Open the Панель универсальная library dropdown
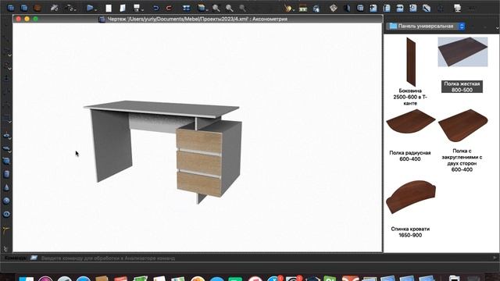 pyautogui.click(x=426, y=26)
